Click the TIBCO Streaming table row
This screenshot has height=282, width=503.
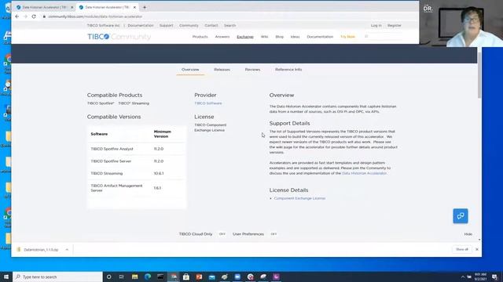pyautogui.click(x=137, y=173)
